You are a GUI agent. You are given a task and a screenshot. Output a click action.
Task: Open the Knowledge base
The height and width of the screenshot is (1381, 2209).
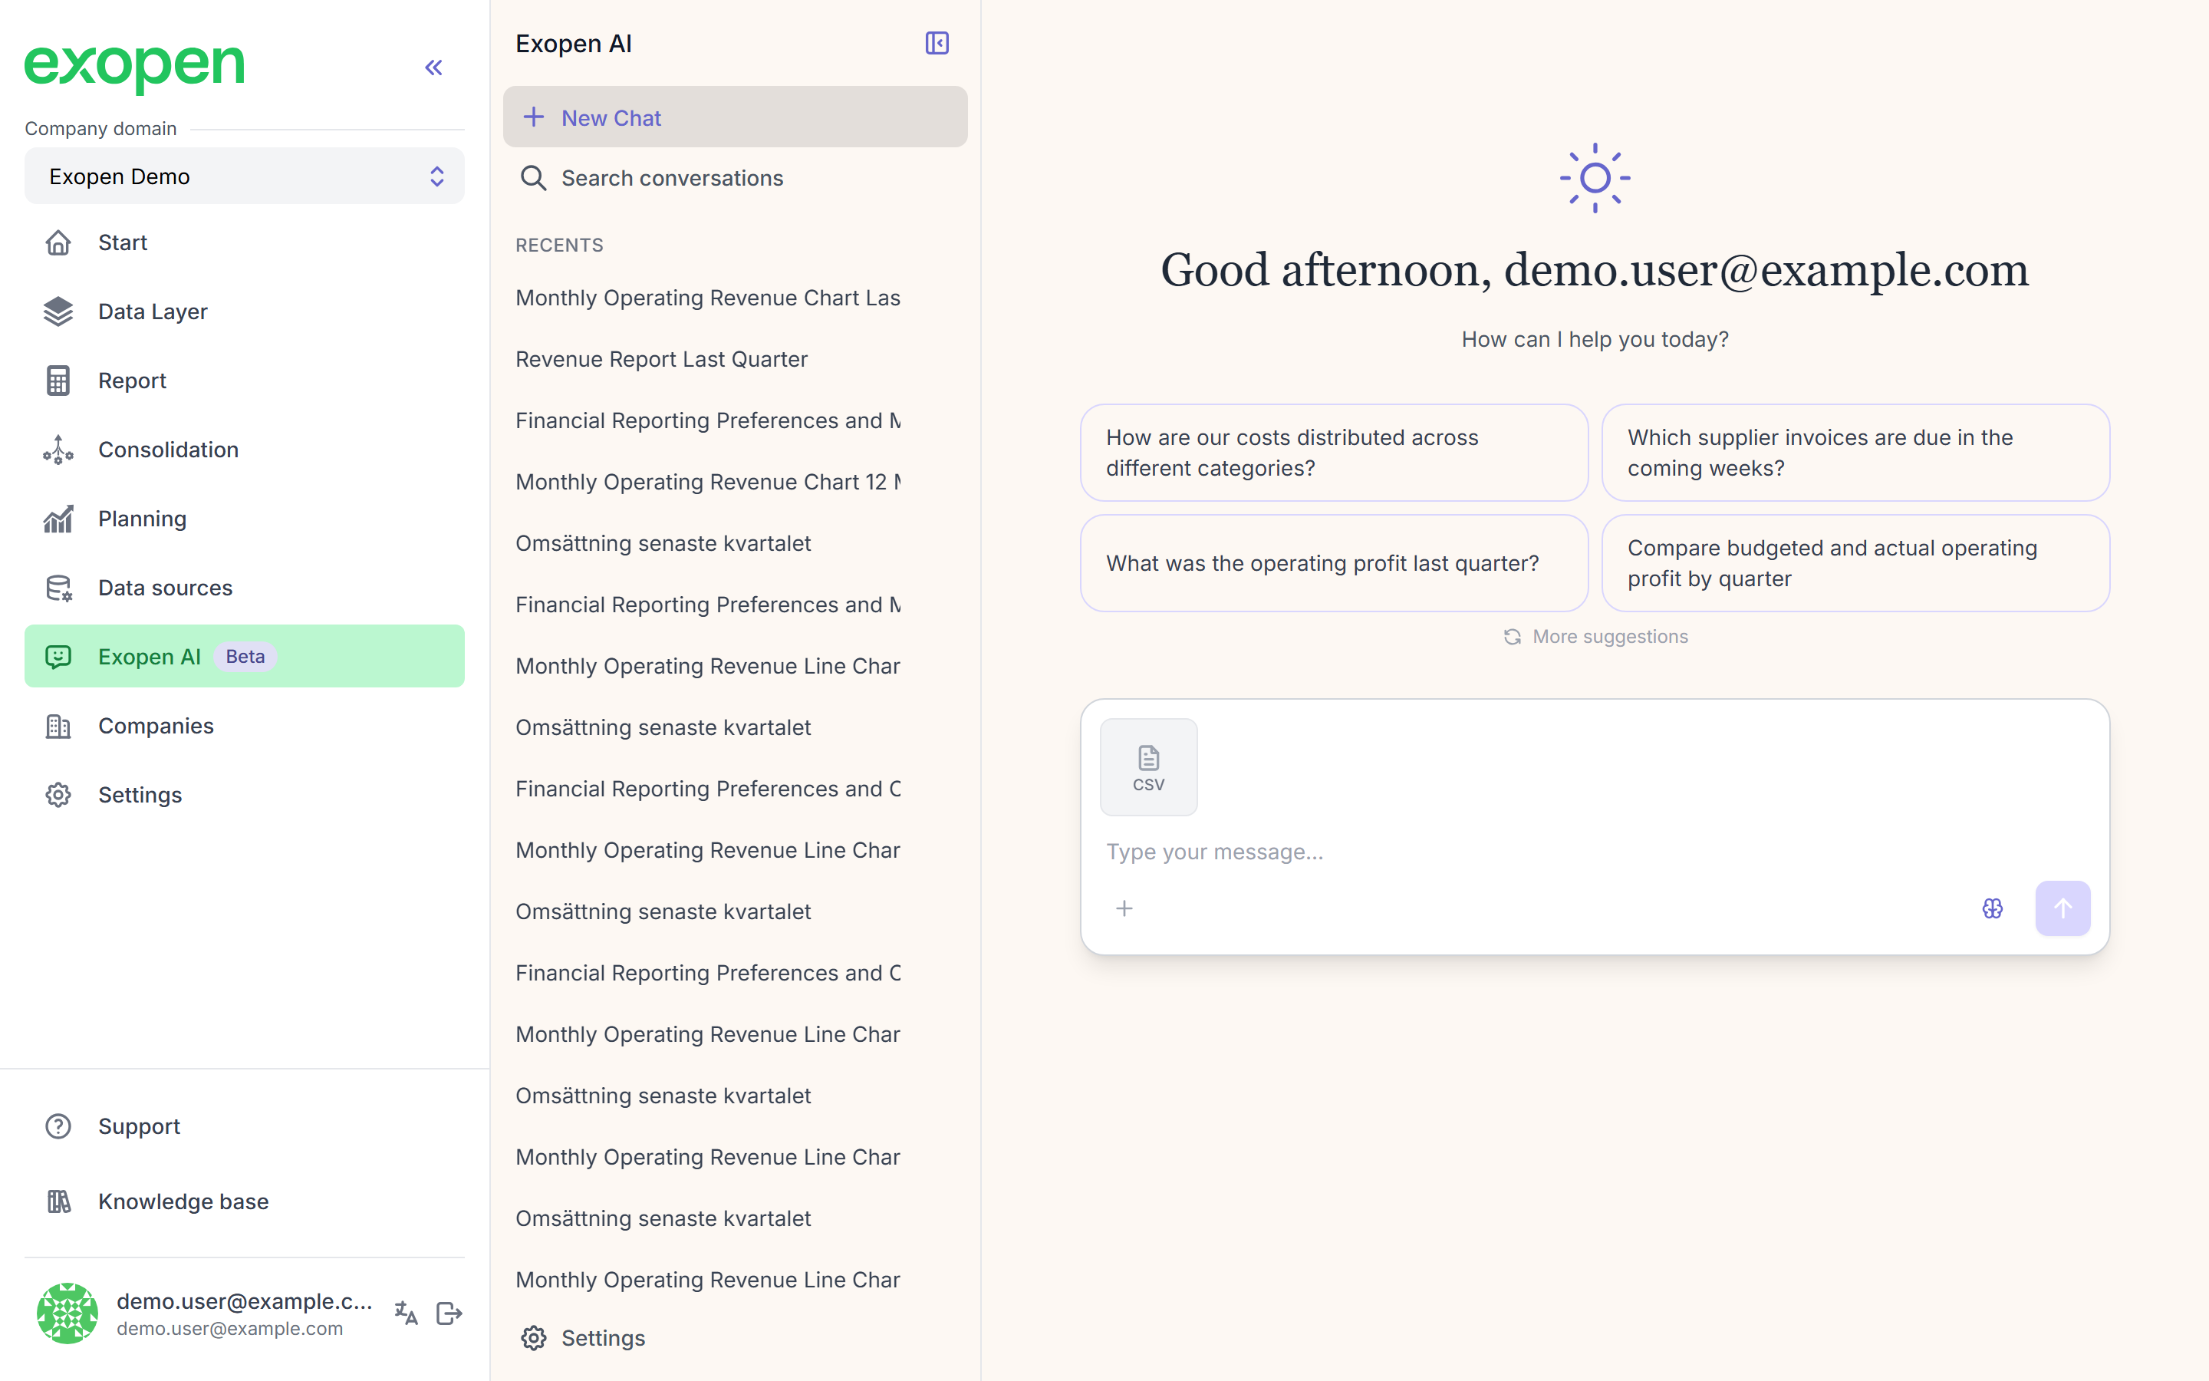245,1201
